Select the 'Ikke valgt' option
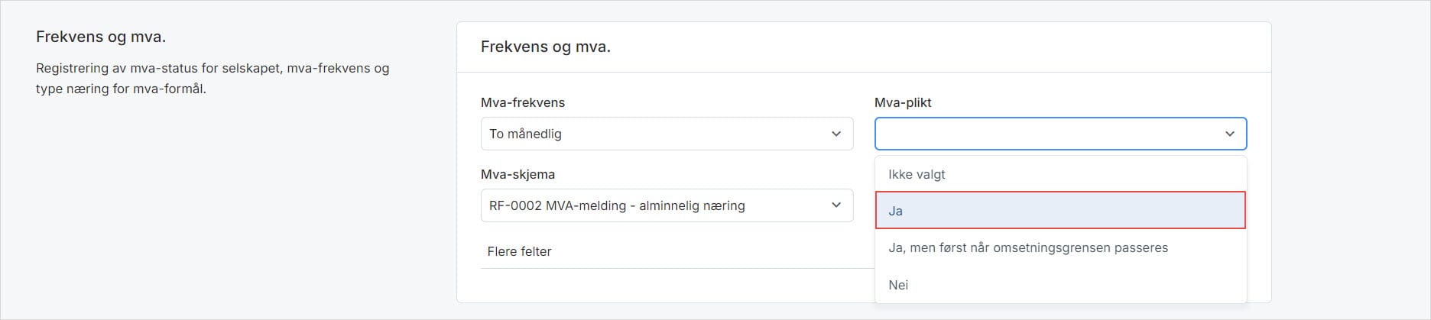Image resolution: width=1431 pixels, height=320 pixels. point(917,174)
